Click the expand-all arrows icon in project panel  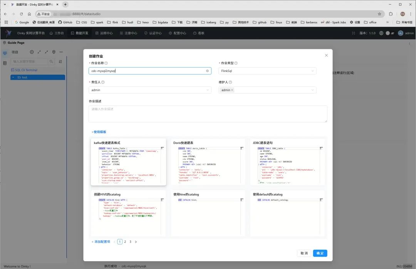[x=39, y=52]
